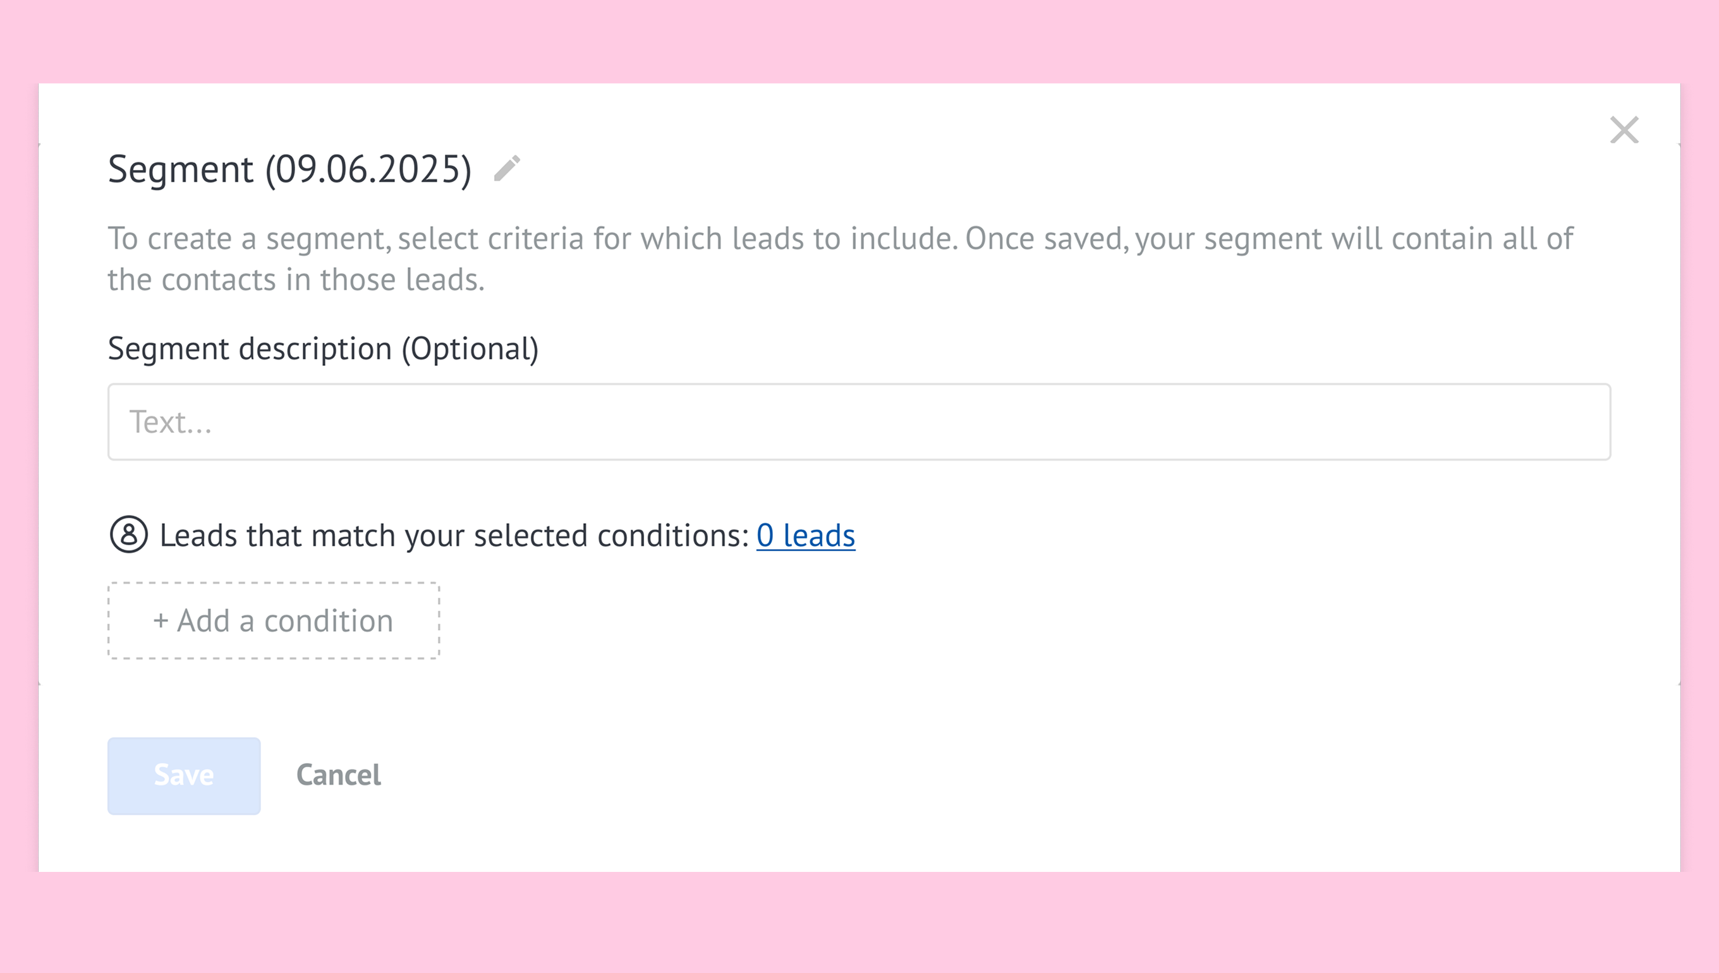Open the "0 leads" link
The height and width of the screenshot is (973, 1719).
pos(805,535)
